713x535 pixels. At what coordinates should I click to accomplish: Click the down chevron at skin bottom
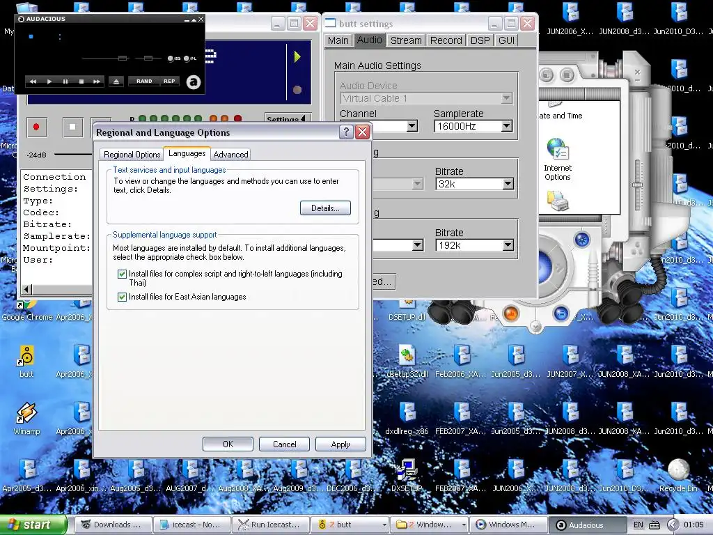coord(535,326)
